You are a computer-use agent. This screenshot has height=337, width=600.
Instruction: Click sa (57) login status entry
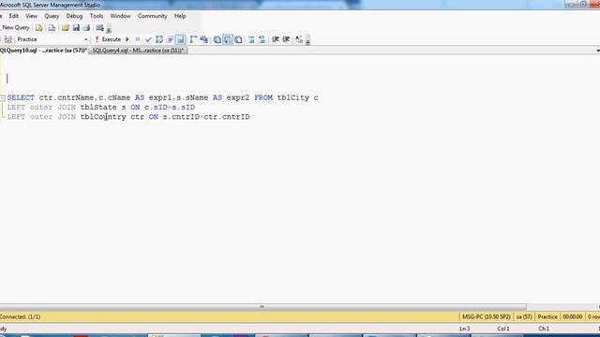[x=524, y=317]
